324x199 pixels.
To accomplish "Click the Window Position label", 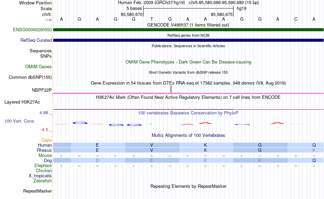I will tap(35, 3).
